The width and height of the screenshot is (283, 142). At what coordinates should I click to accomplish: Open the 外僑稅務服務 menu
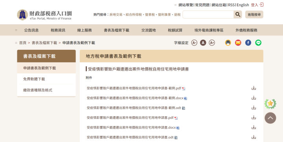246,30
